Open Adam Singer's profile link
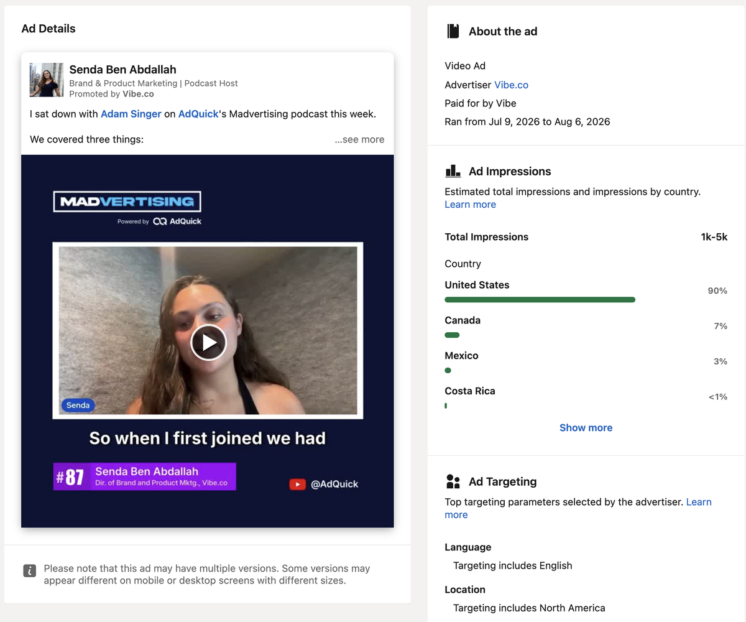 coord(131,114)
